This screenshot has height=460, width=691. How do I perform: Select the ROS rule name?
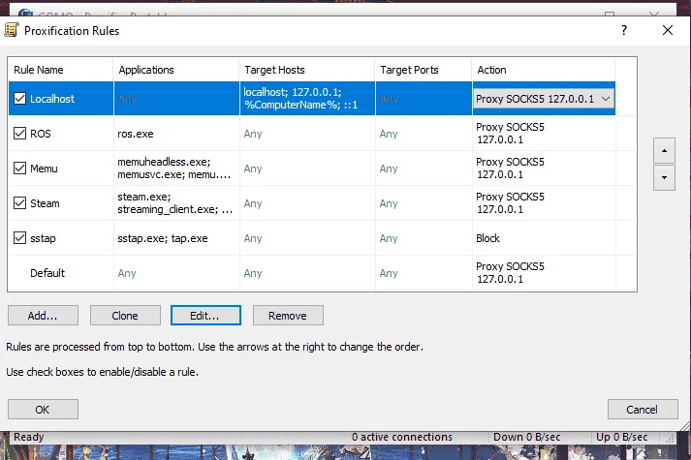tap(41, 134)
